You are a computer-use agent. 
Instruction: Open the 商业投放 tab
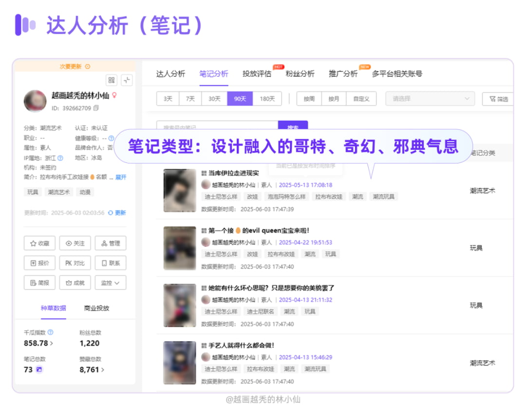(x=96, y=308)
